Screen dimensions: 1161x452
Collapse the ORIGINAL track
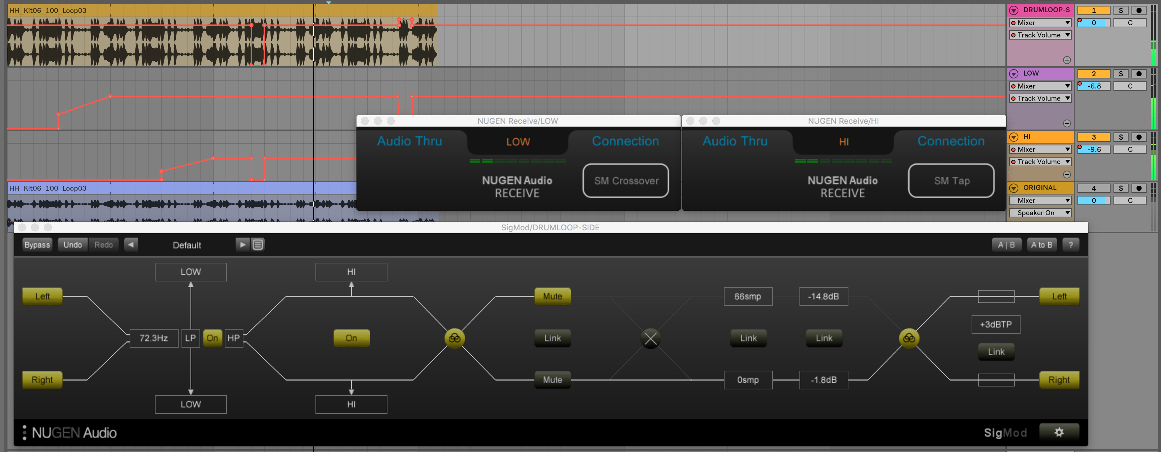pyautogui.click(x=1014, y=188)
